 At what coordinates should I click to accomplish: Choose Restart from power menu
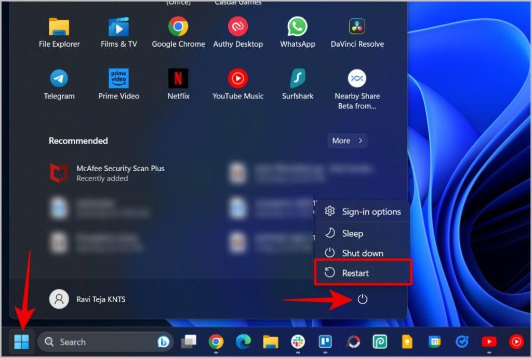(363, 272)
